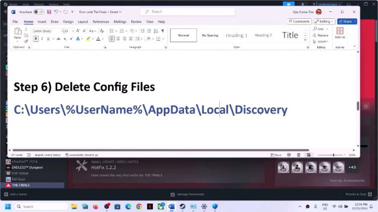Toggle bold formatting in Font group
The image size is (378, 212).
click(x=35, y=39)
